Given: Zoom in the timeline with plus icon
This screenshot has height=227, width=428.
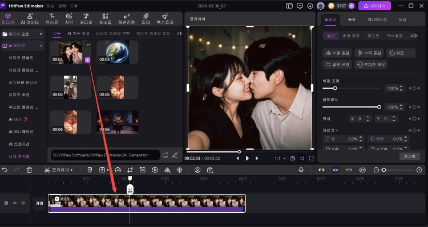Looking at the screenshot, I should coord(419,170).
